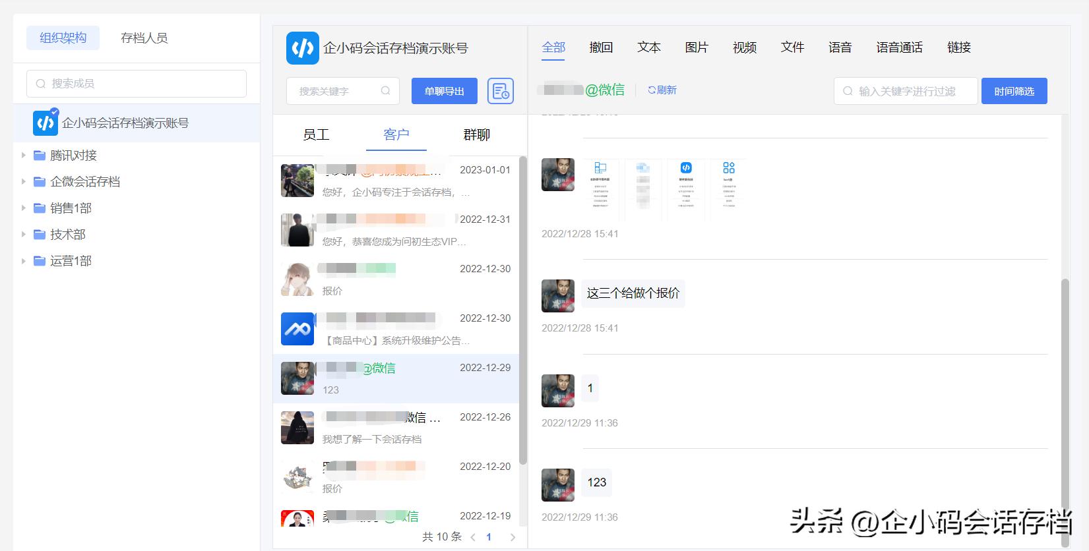1089x551 pixels.
Task: Expand the 运营1部 folder arrow
Action: [23, 261]
